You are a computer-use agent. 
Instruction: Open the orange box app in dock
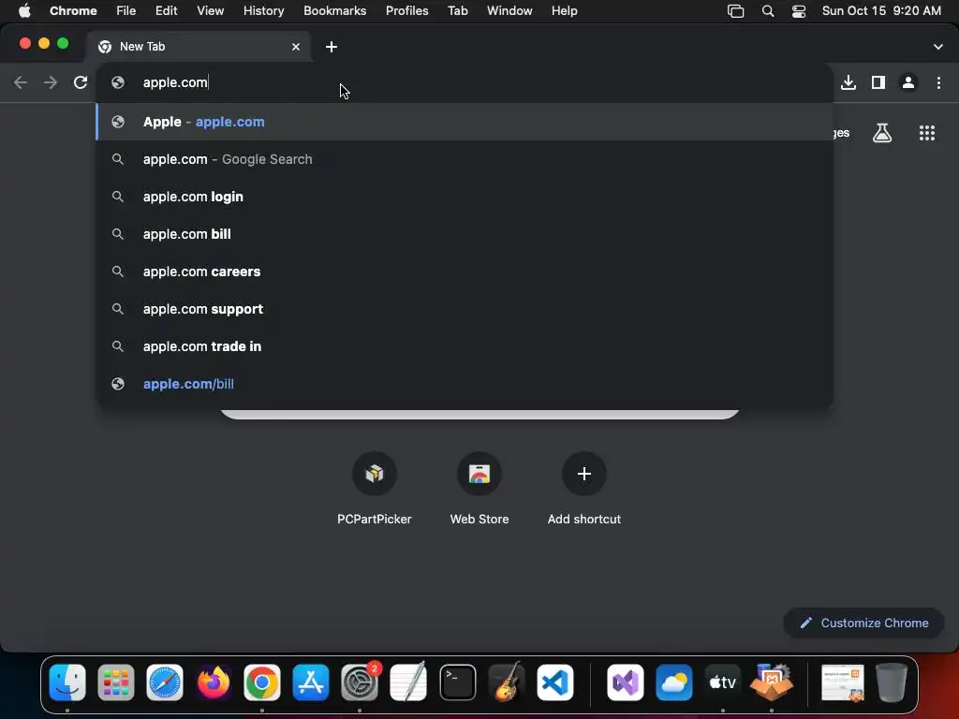tap(772, 682)
